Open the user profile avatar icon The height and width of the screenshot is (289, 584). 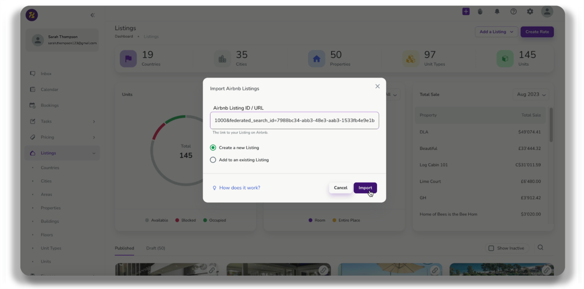click(x=547, y=12)
